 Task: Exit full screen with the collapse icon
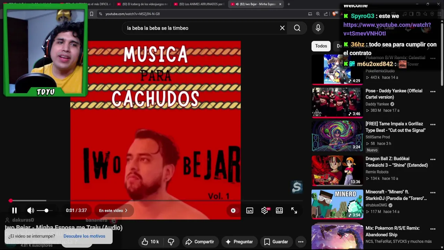coord(294,210)
